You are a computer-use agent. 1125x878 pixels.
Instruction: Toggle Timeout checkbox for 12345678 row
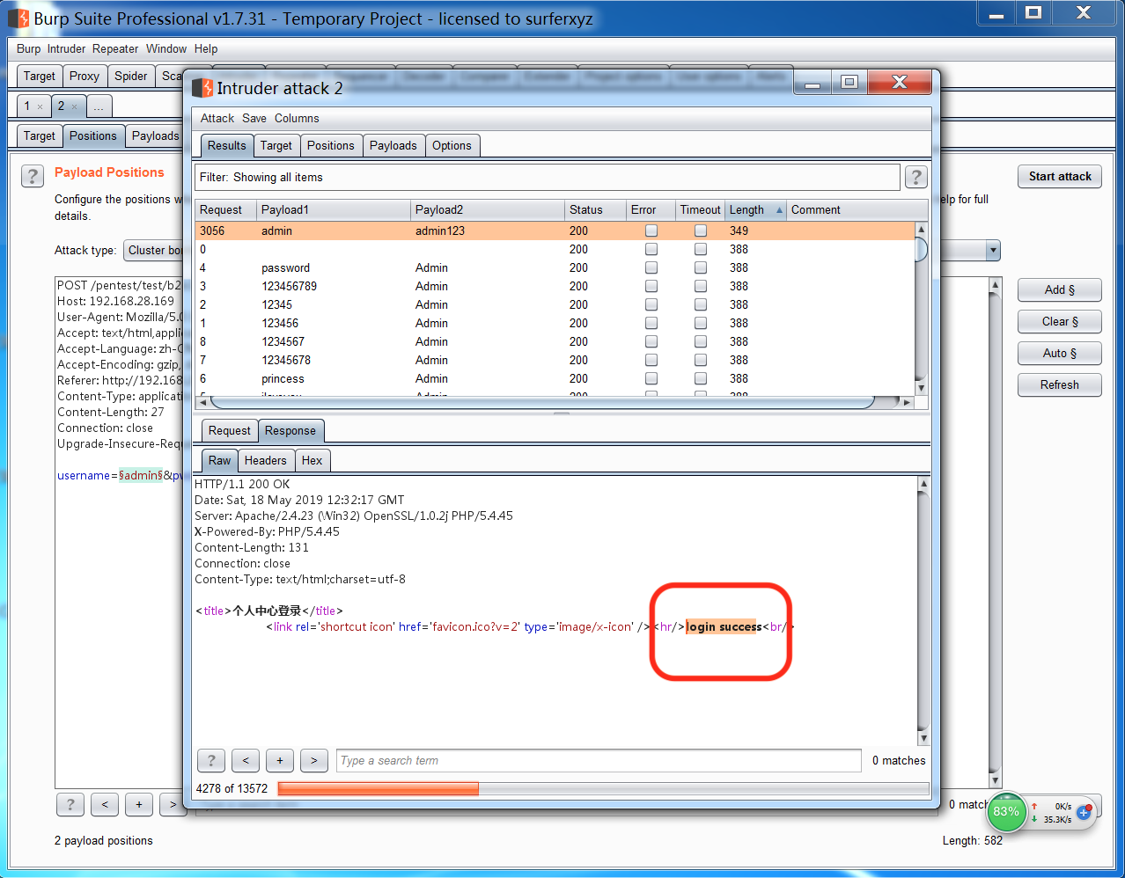(701, 360)
